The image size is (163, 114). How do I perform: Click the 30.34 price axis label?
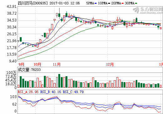pyautogui.click(x=12, y=27)
